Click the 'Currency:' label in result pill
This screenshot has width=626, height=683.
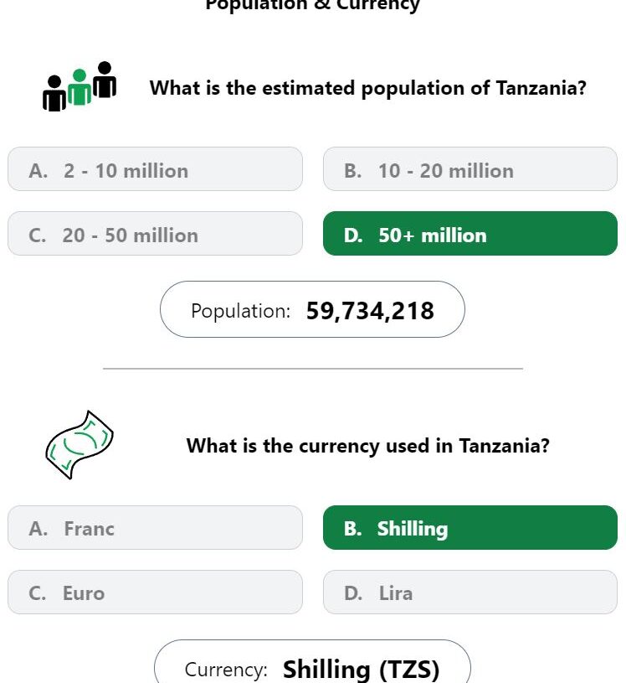[226, 670]
